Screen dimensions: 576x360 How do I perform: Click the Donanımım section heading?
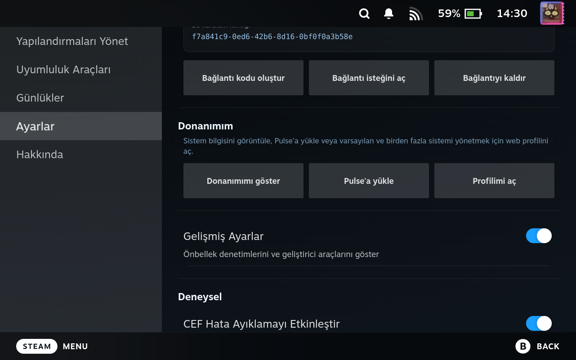click(x=205, y=126)
